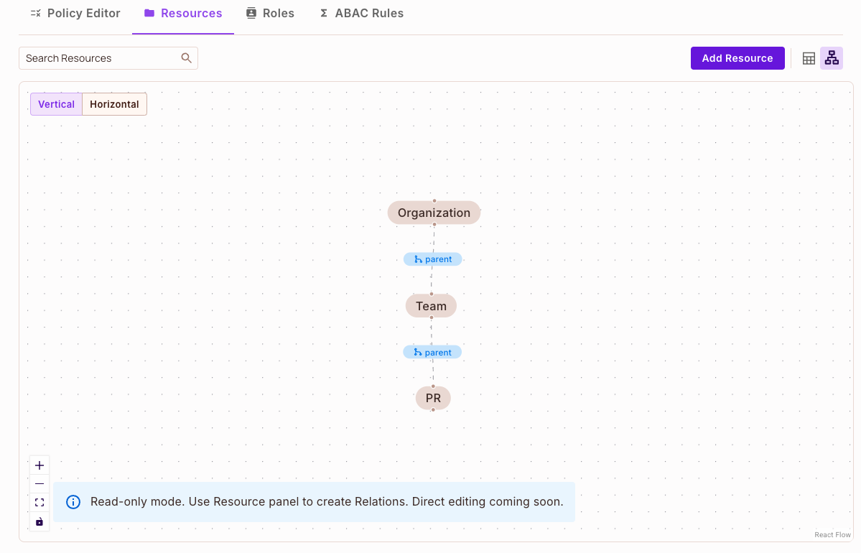Open the ABAC Rules tab
Screen dimensions: 861x553
point(361,13)
